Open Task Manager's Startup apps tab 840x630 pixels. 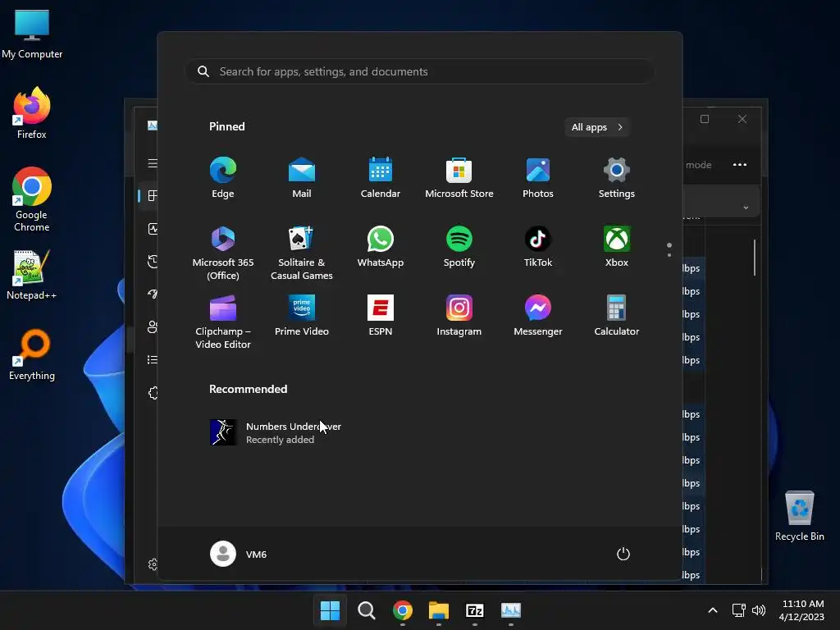pos(153,294)
